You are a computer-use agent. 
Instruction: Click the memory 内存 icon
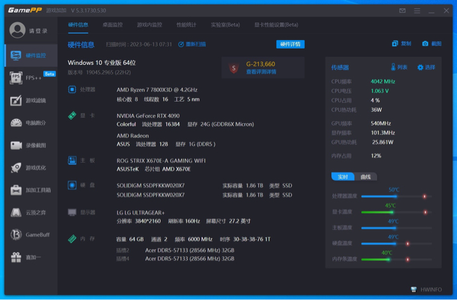coord(72,239)
